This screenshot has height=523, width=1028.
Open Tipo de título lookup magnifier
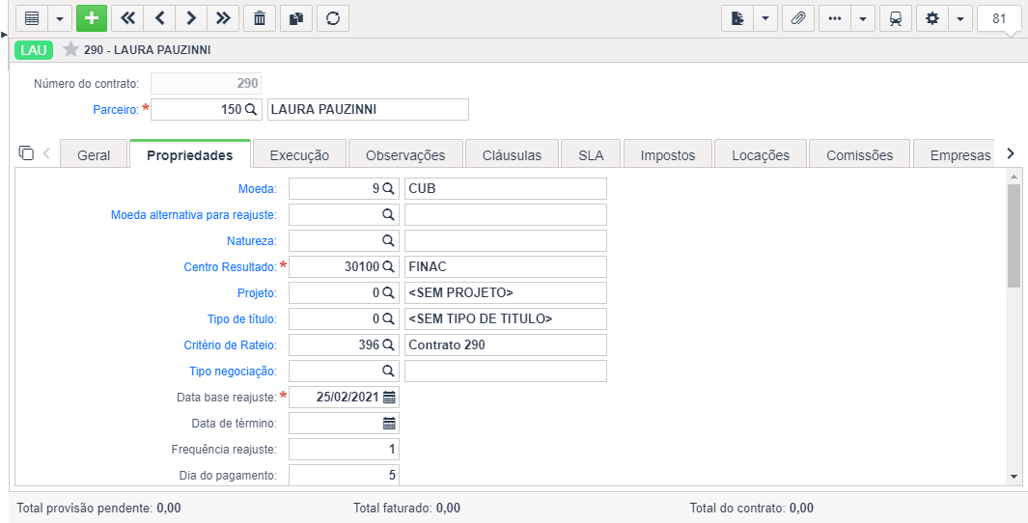point(388,319)
